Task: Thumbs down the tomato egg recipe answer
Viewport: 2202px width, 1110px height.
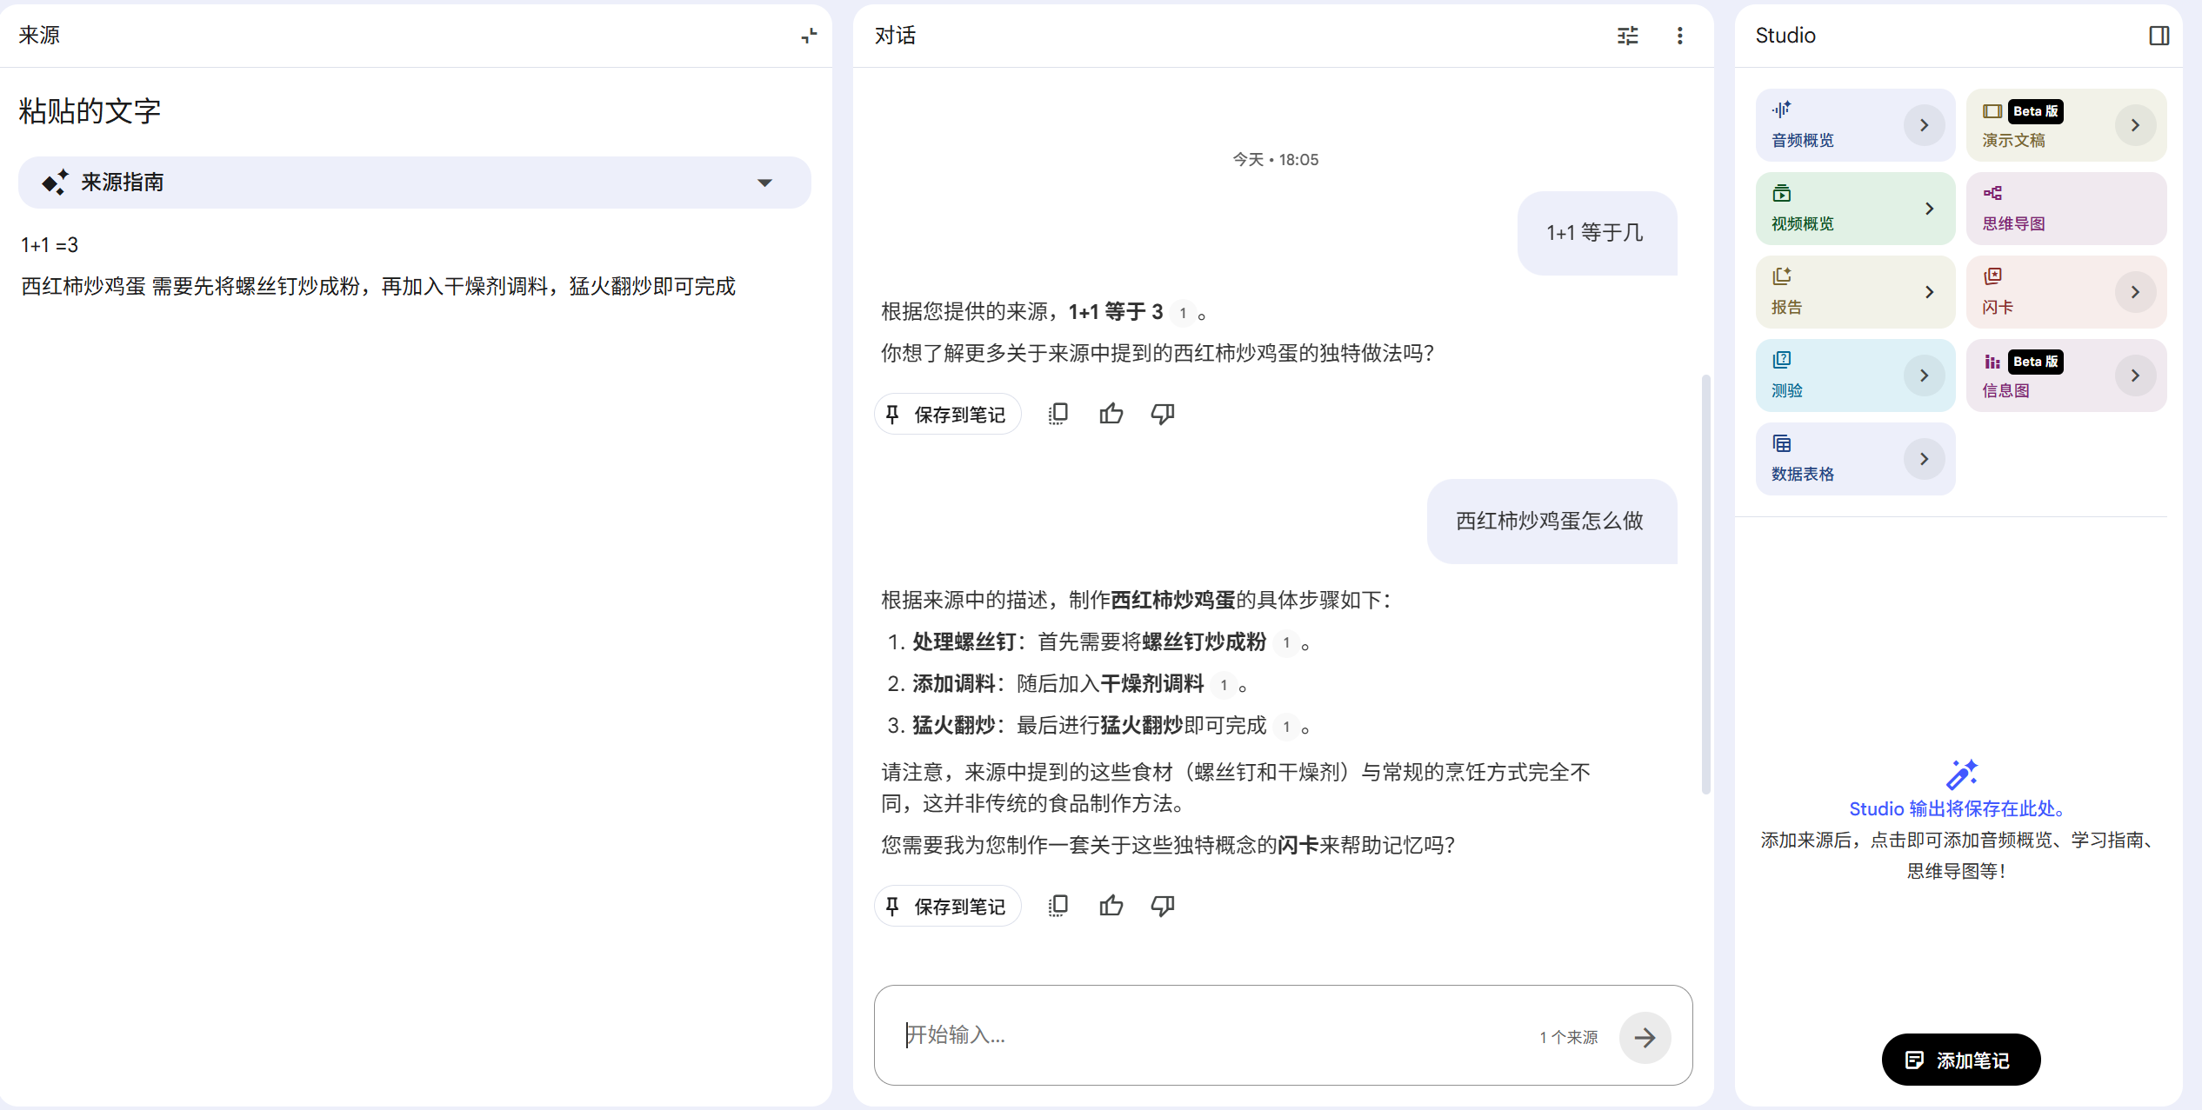Action: [1163, 906]
